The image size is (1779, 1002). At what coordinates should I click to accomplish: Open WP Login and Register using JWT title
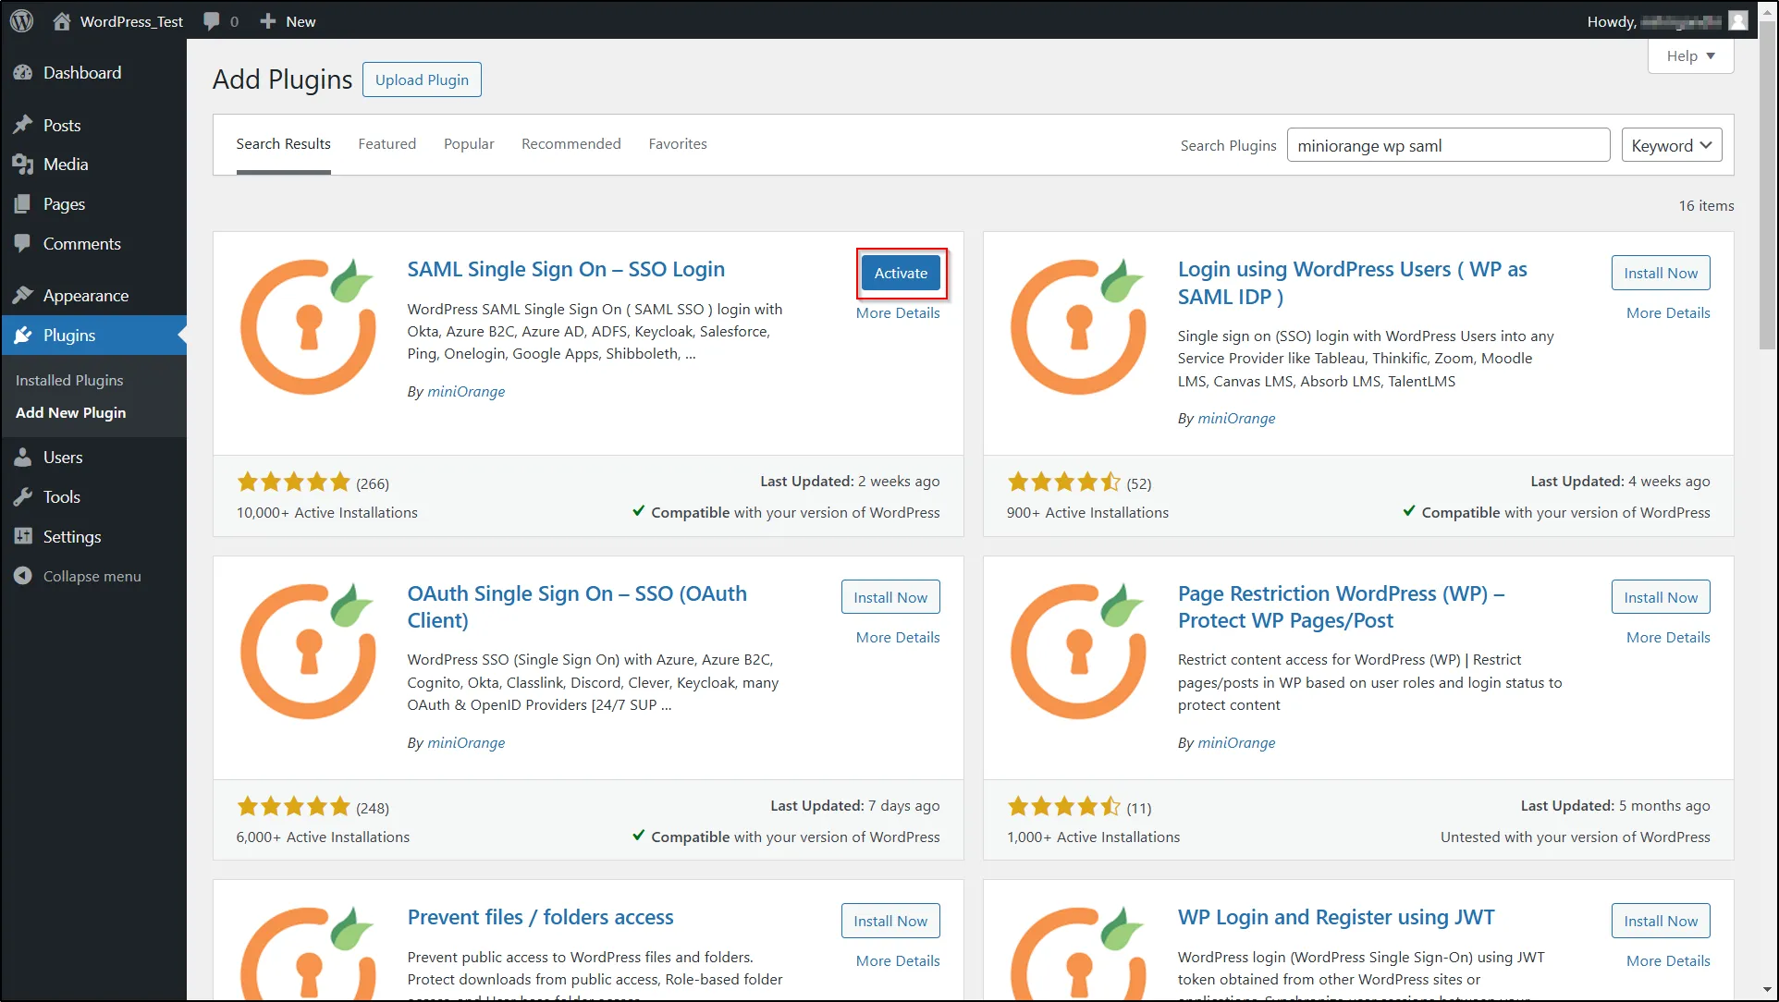point(1336,918)
